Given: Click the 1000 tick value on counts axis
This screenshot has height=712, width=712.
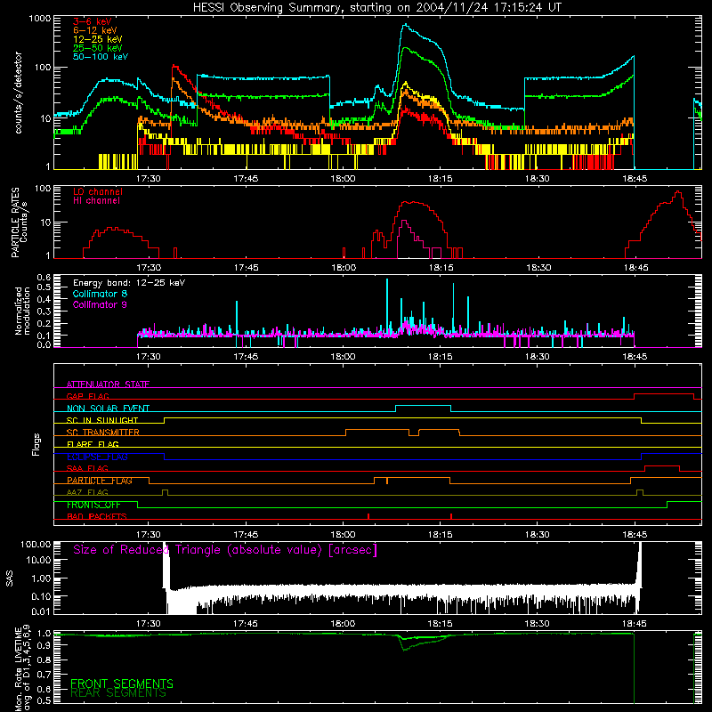Looking at the screenshot, I should [x=40, y=19].
